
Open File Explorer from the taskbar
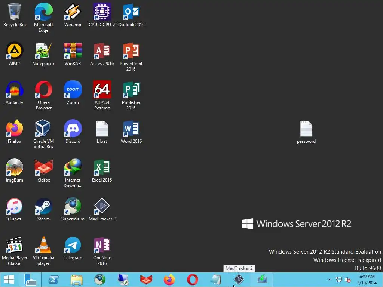click(77, 280)
